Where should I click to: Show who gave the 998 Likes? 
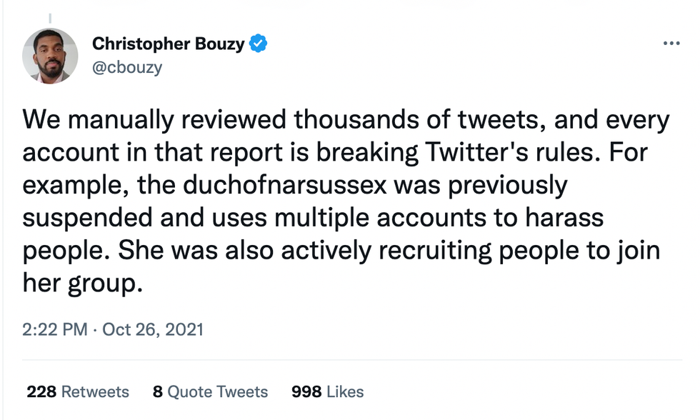click(x=327, y=391)
